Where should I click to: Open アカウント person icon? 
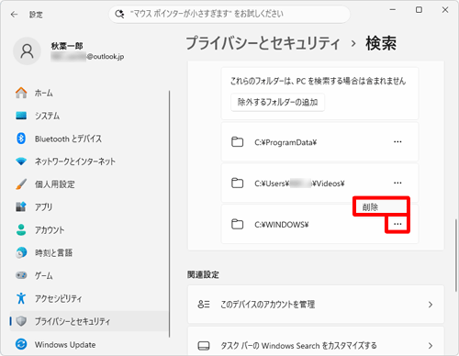coord(21,229)
